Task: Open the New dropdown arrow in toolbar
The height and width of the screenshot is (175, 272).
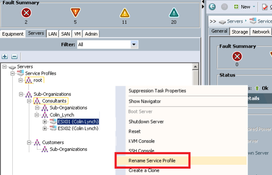Action: pyautogui.click(x=254, y=7)
